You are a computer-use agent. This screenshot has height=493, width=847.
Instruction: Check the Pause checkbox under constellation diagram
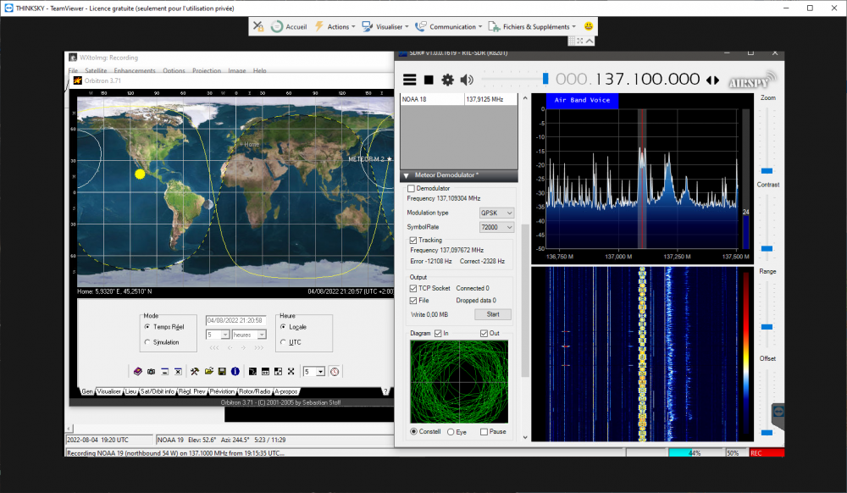[x=484, y=432]
